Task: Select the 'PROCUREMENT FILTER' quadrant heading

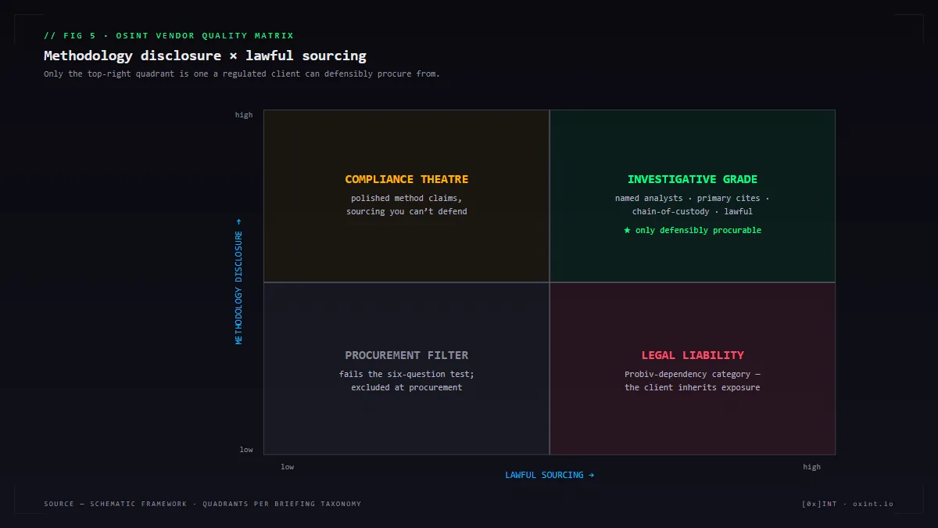Action: click(406, 356)
